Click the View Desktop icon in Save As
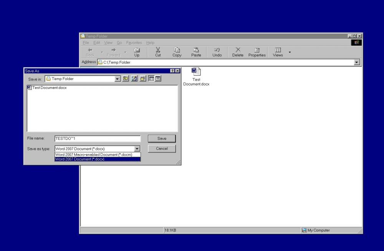This screenshot has width=384, height=251. [x=134, y=79]
